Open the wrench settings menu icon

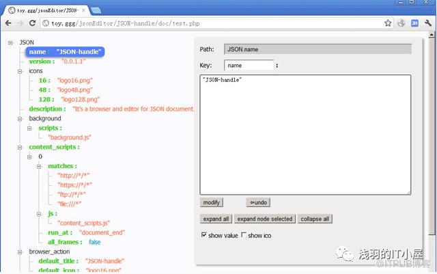[x=427, y=23]
